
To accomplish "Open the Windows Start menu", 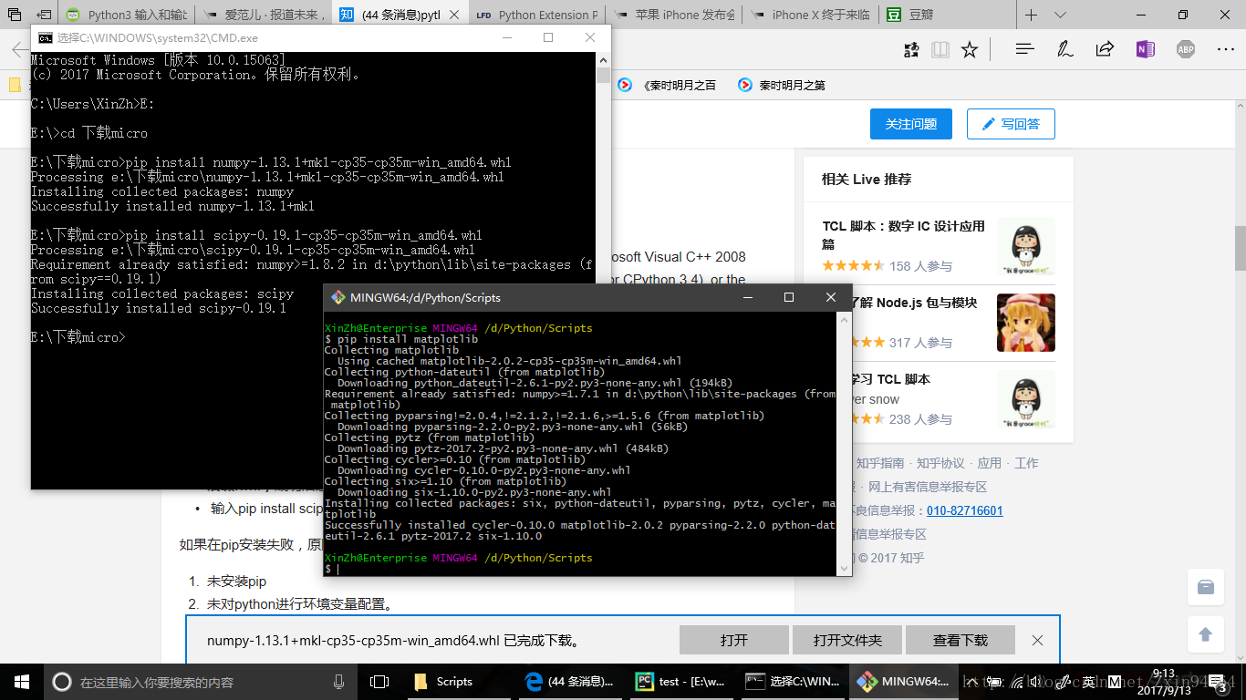I will 22,681.
